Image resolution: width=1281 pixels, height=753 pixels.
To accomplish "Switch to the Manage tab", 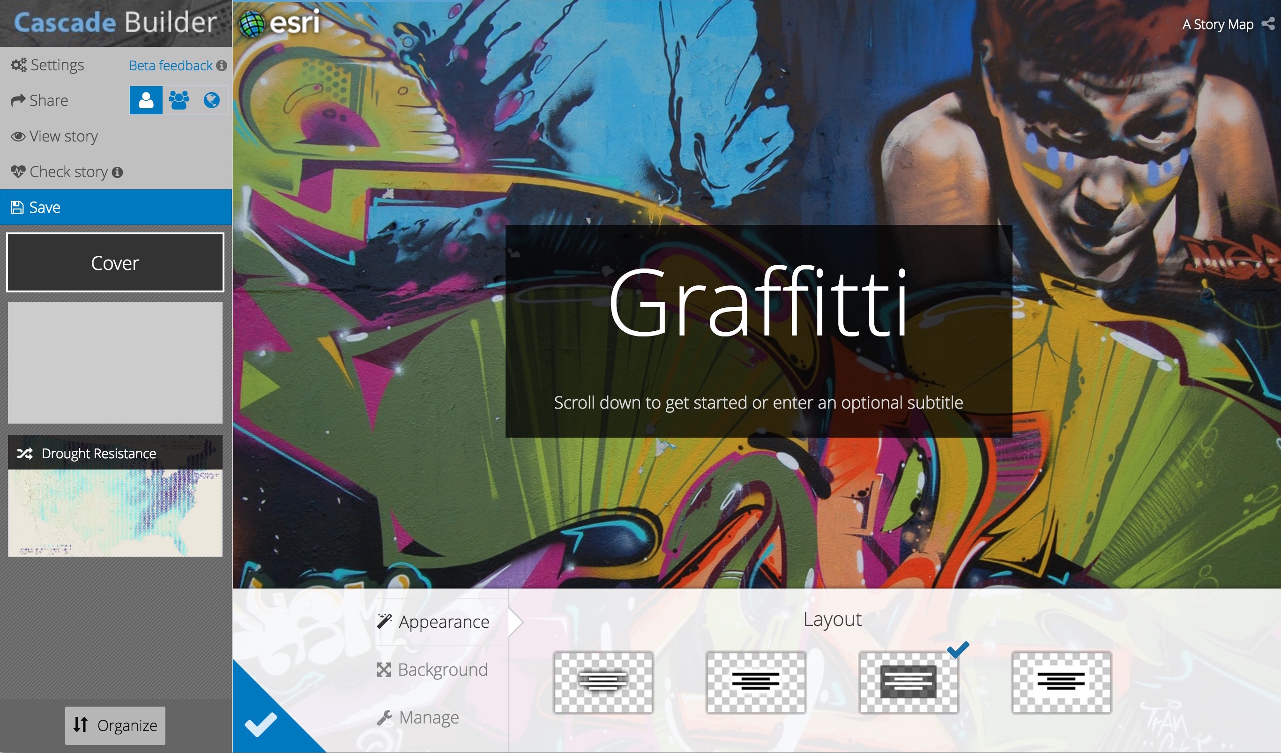I will pyautogui.click(x=419, y=717).
